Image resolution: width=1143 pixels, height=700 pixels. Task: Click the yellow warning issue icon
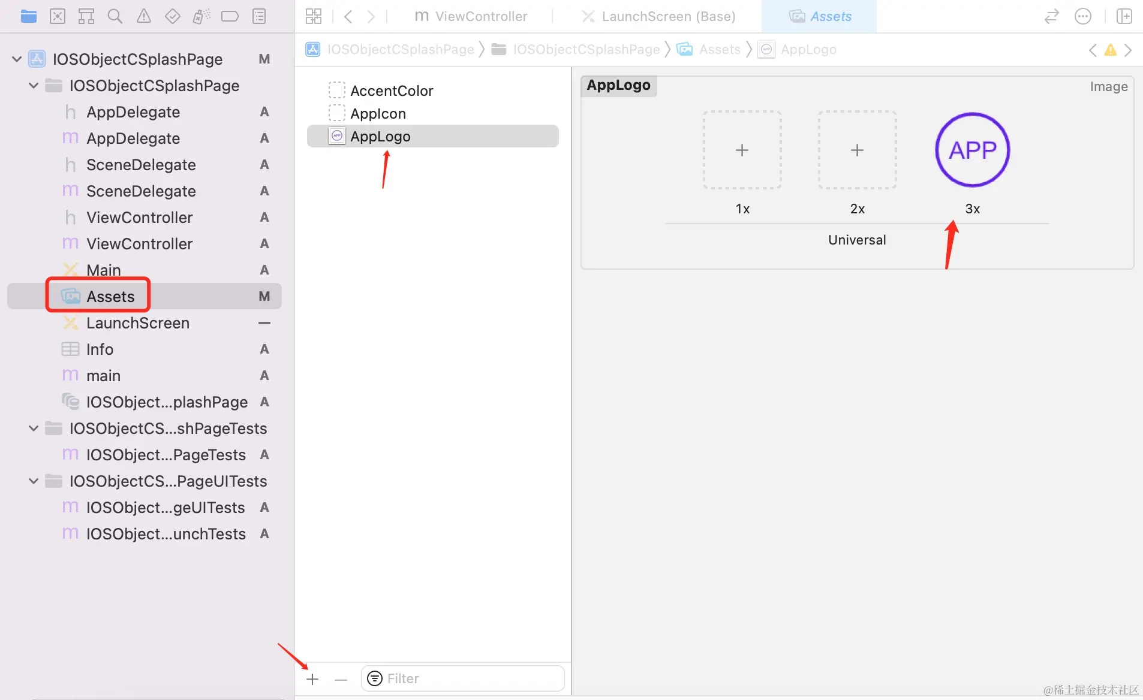(1111, 50)
